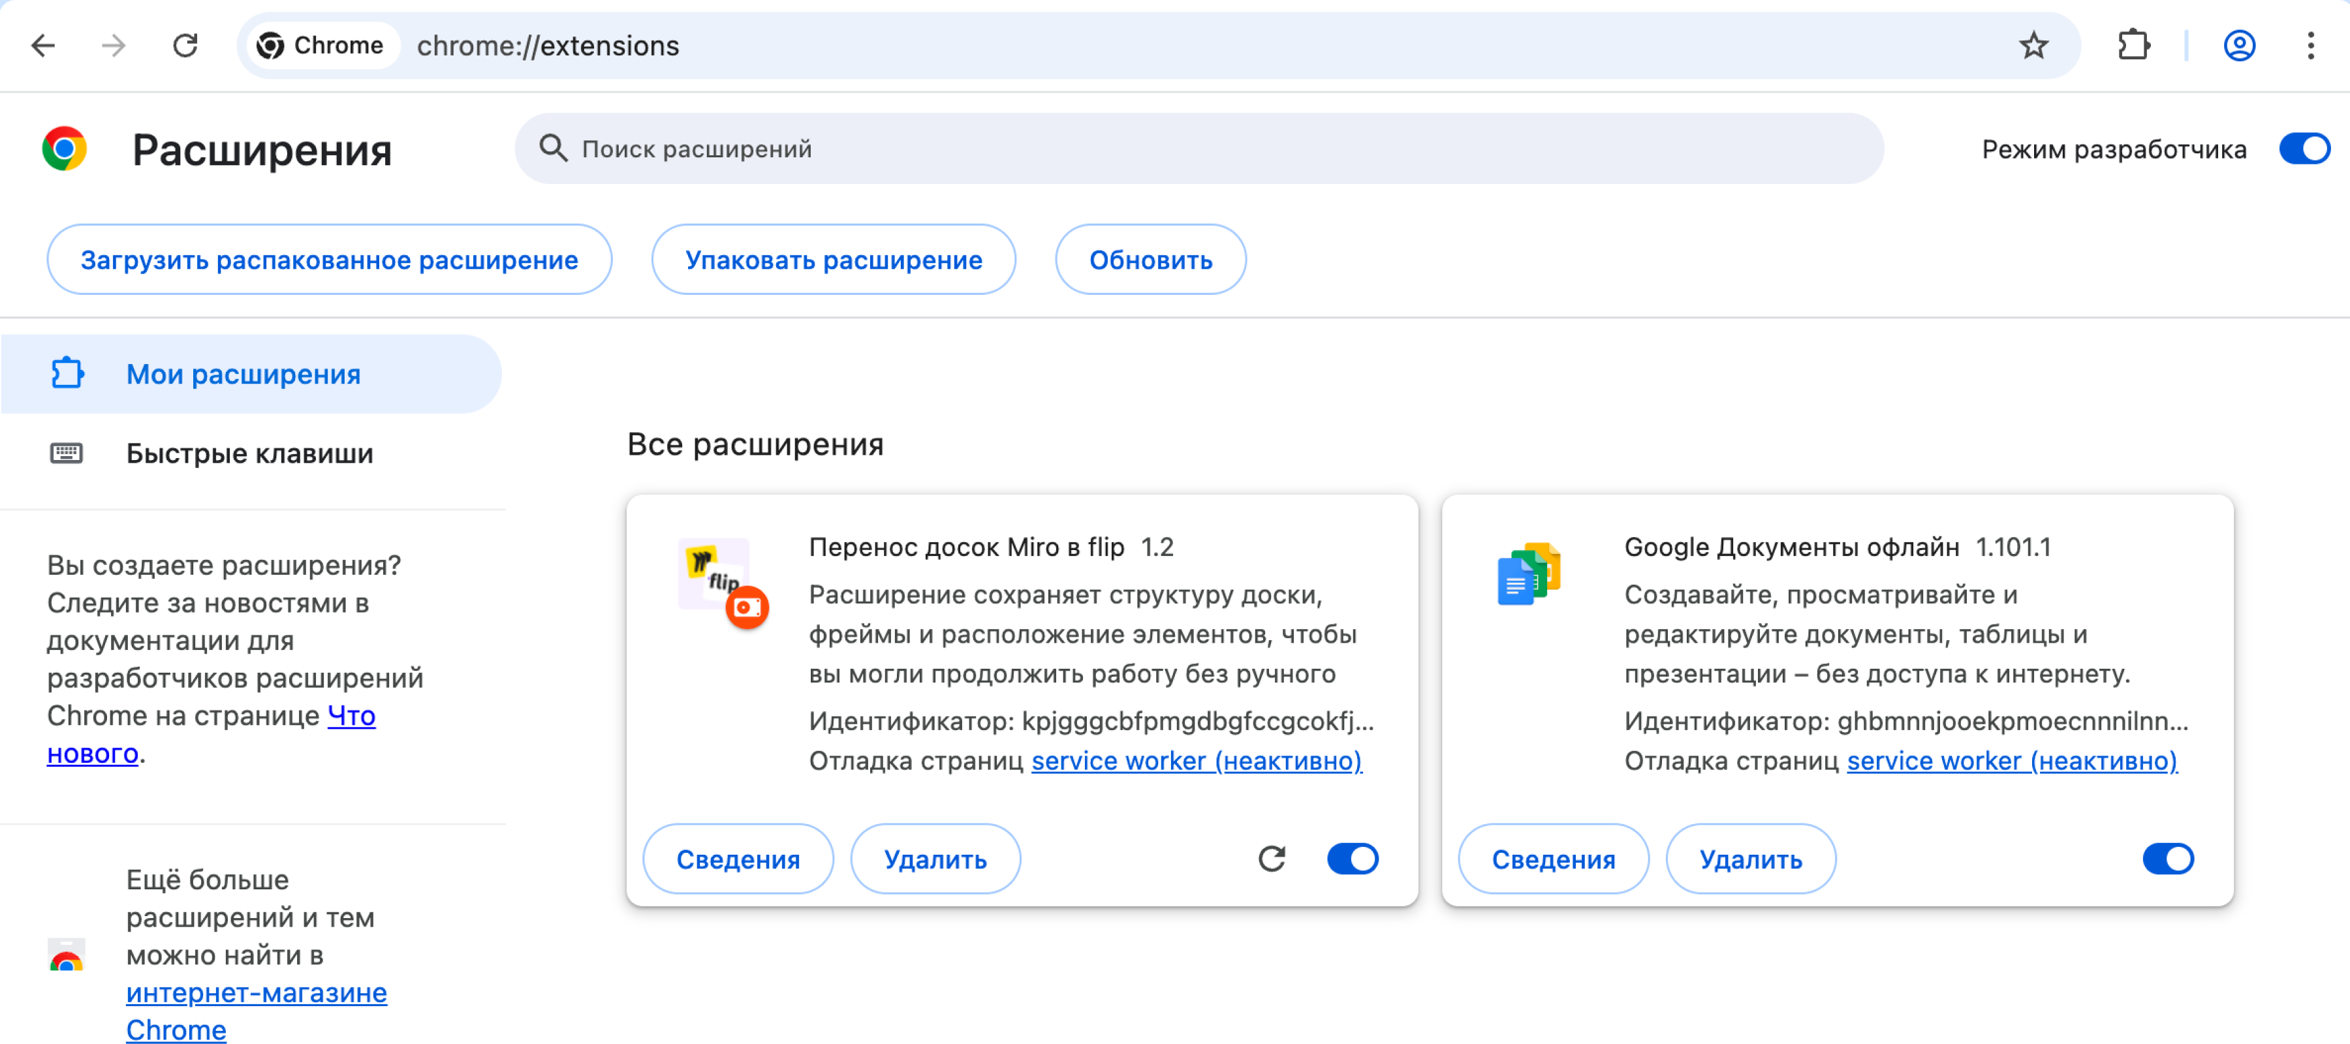
Task: Open service worker link of Google Docs offline
Action: coord(2013,760)
